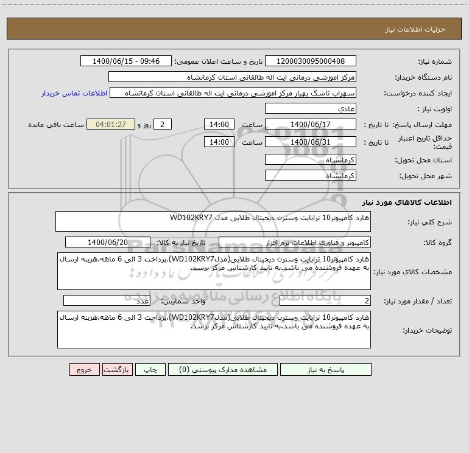Click the priority field 'عادی'
Viewport: 469px width, 453px height.
click(311, 108)
